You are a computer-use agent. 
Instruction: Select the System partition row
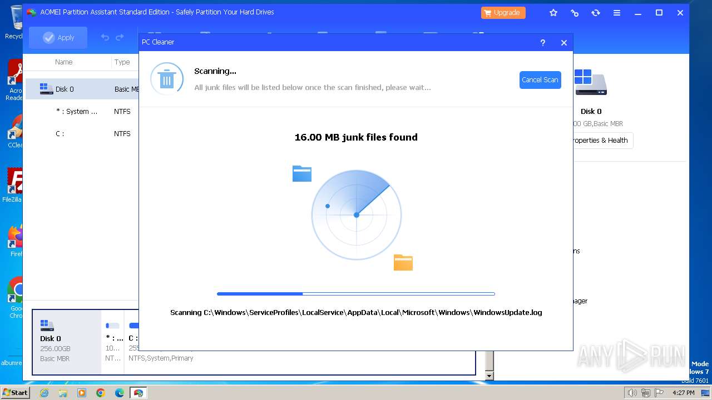click(x=82, y=111)
